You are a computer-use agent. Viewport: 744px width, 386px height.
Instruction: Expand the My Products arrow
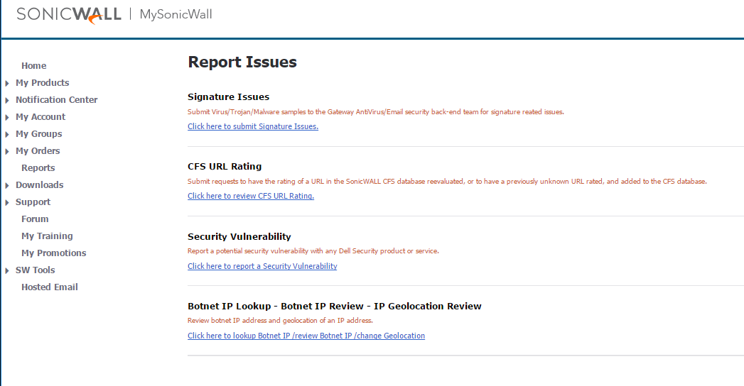pos(7,83)
